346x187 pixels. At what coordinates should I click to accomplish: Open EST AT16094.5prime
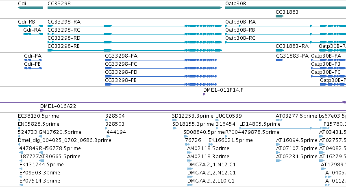point(297,140)
